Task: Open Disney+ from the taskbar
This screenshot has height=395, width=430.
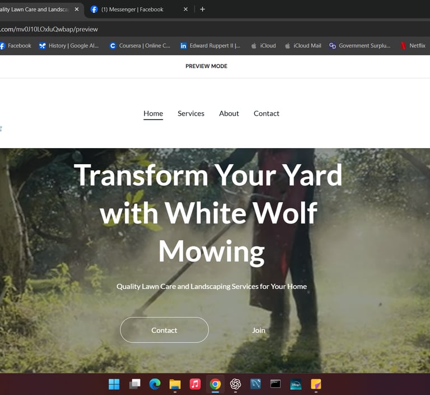Action: pos(296,384)
